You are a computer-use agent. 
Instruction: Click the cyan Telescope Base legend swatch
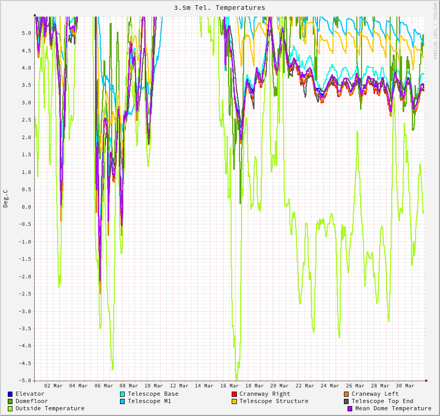[123, 394]
